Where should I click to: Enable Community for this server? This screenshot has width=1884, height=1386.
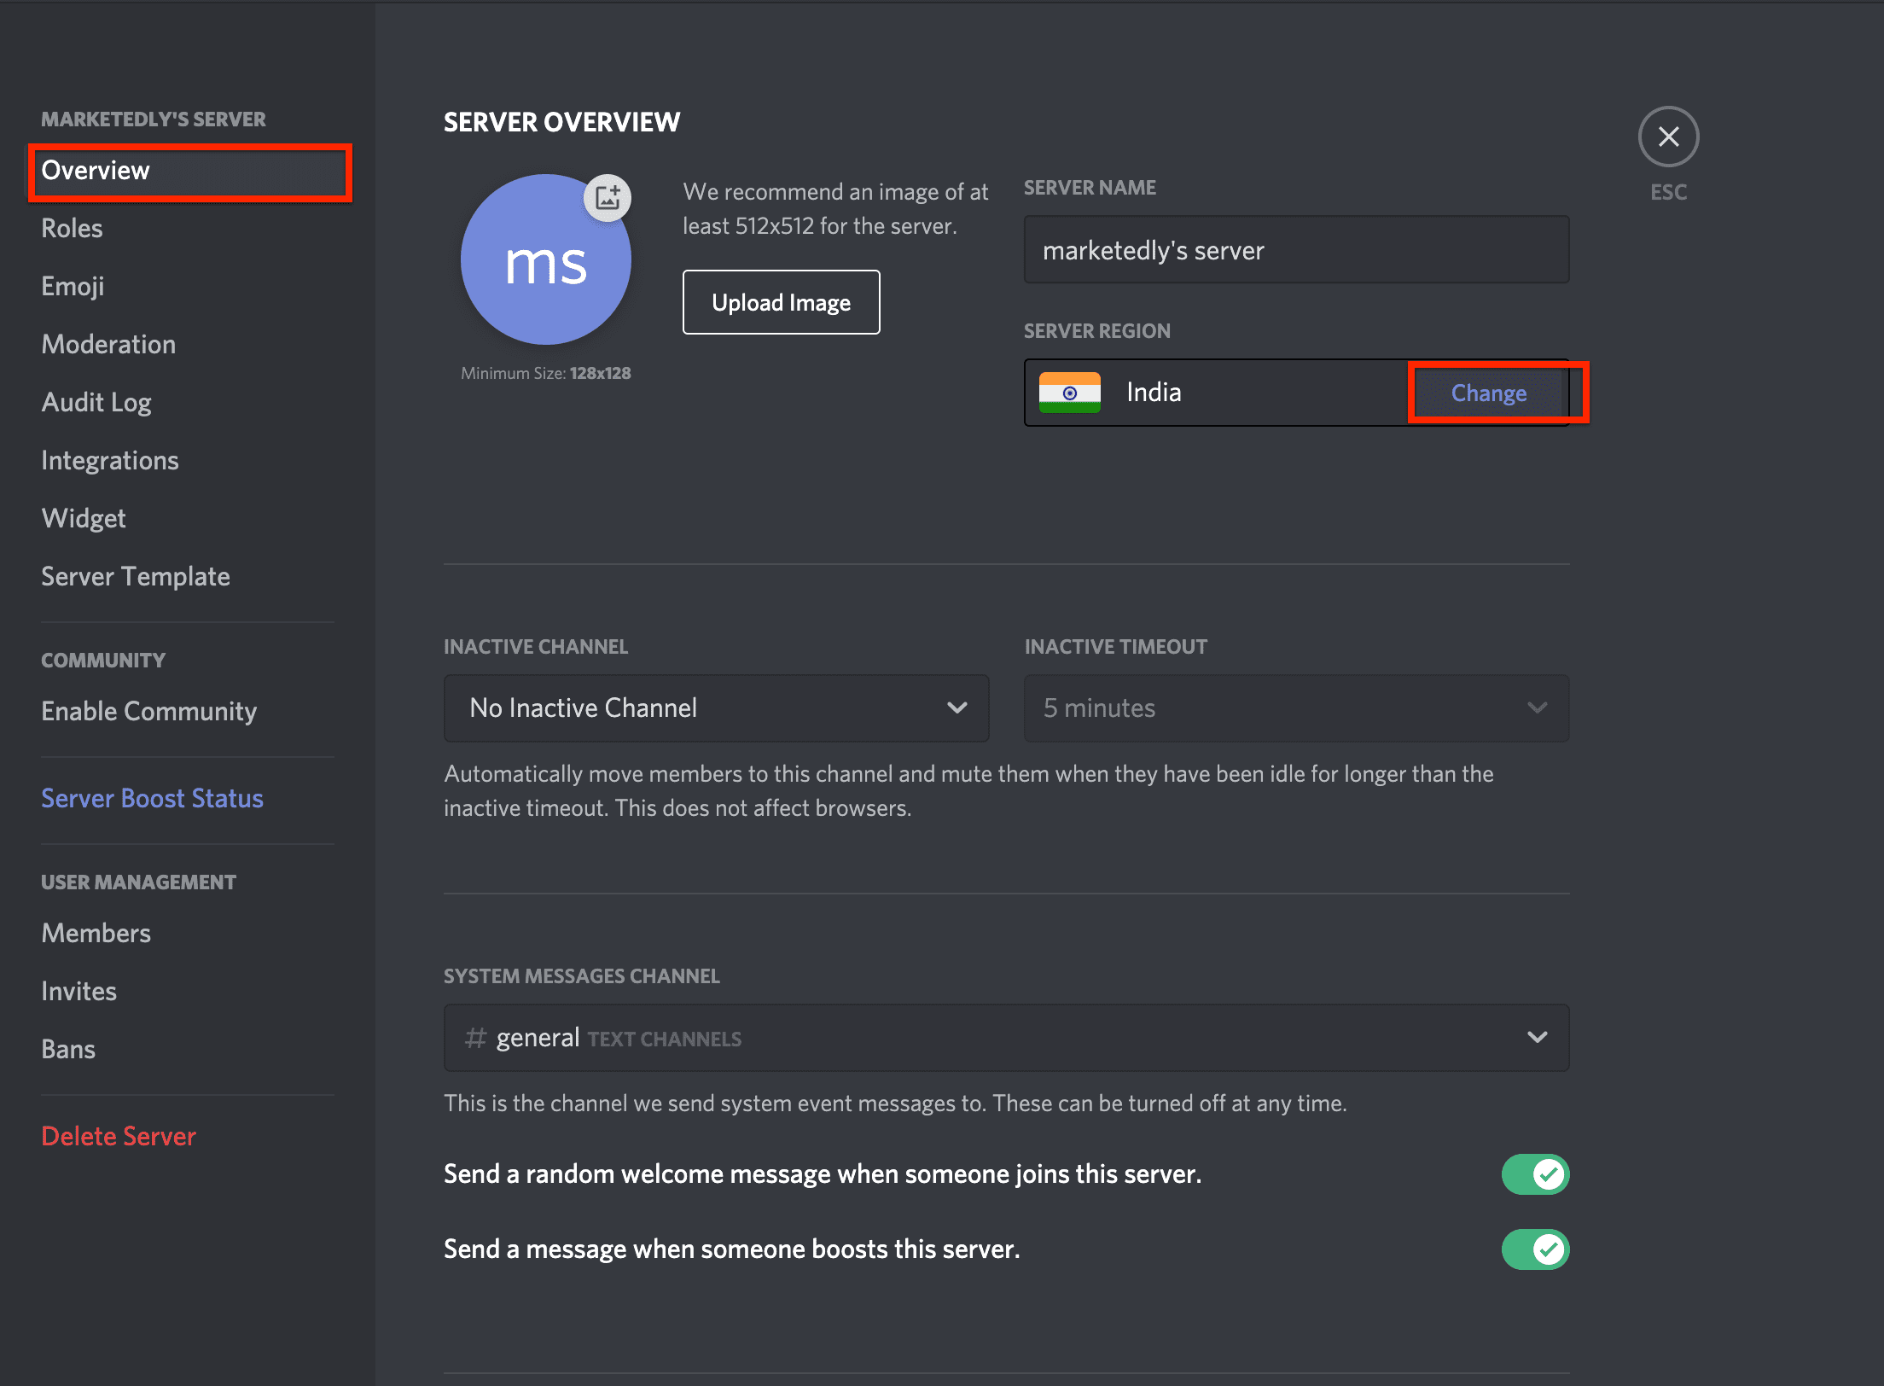(x=146, y=711)
